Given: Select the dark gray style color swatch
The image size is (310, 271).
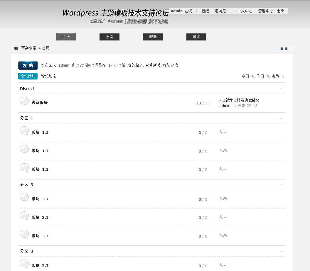Looking at the screenshot, I should point(286,49).
